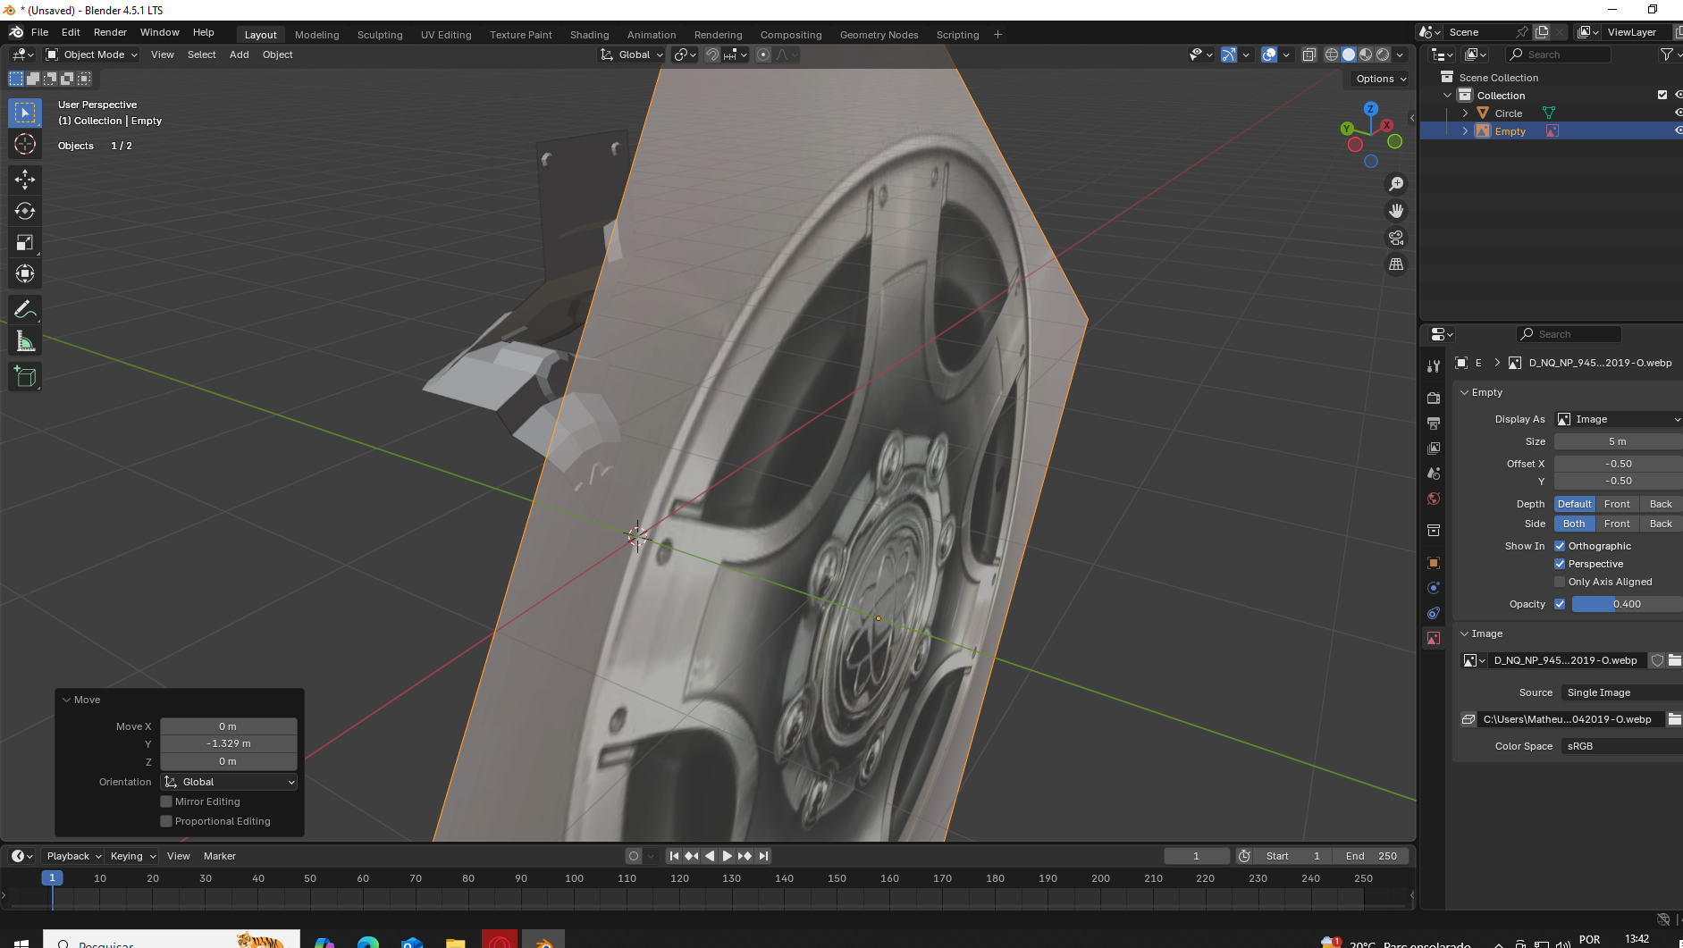Screen dimensions: 1683x948
Task: Open the Render menu
Action: click(x=110, y=32)
